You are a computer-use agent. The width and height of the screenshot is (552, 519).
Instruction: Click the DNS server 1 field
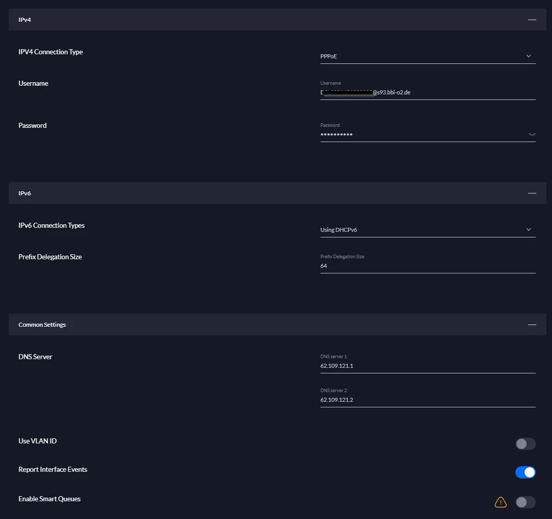click(427, 366)
